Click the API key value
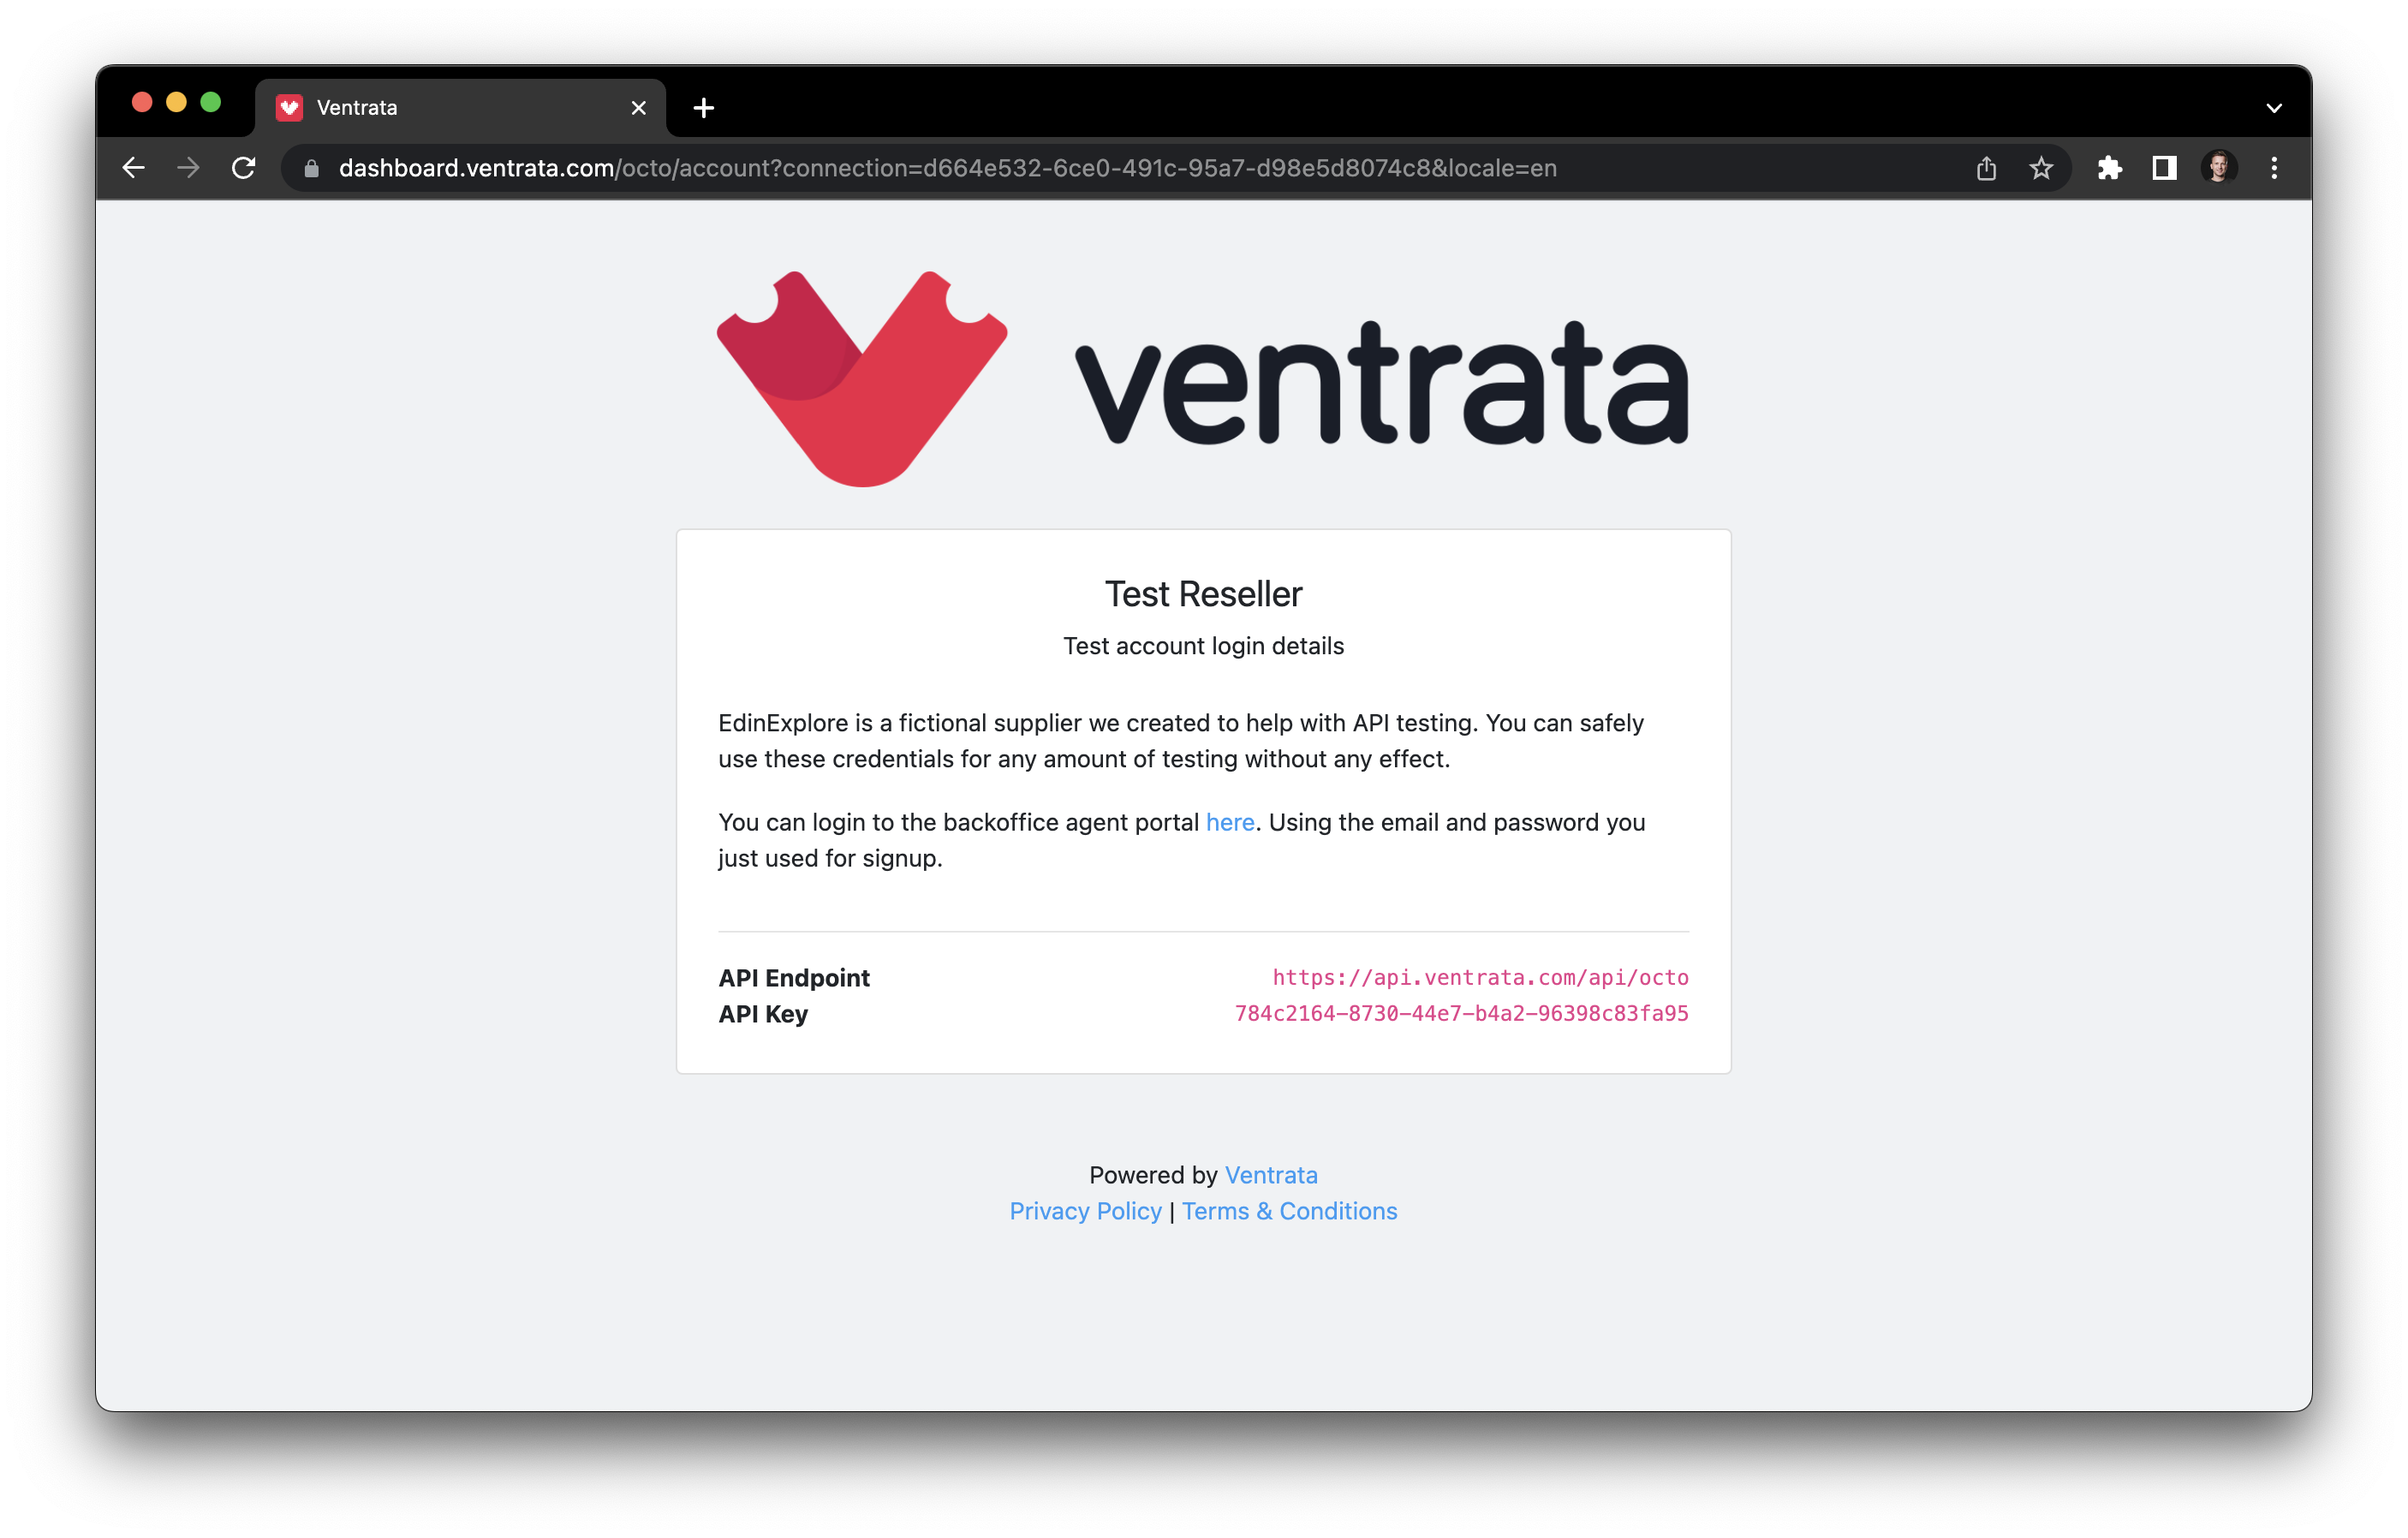 pos(1461,1014)
